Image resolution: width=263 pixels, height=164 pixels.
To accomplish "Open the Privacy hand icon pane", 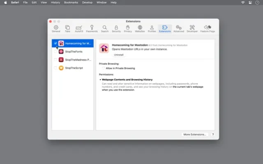I will click(128, 28).
